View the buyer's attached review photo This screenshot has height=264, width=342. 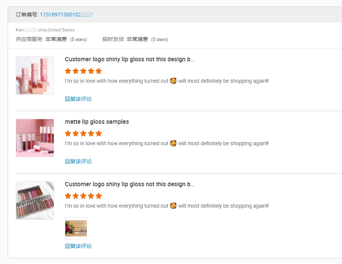pos(76,228)
